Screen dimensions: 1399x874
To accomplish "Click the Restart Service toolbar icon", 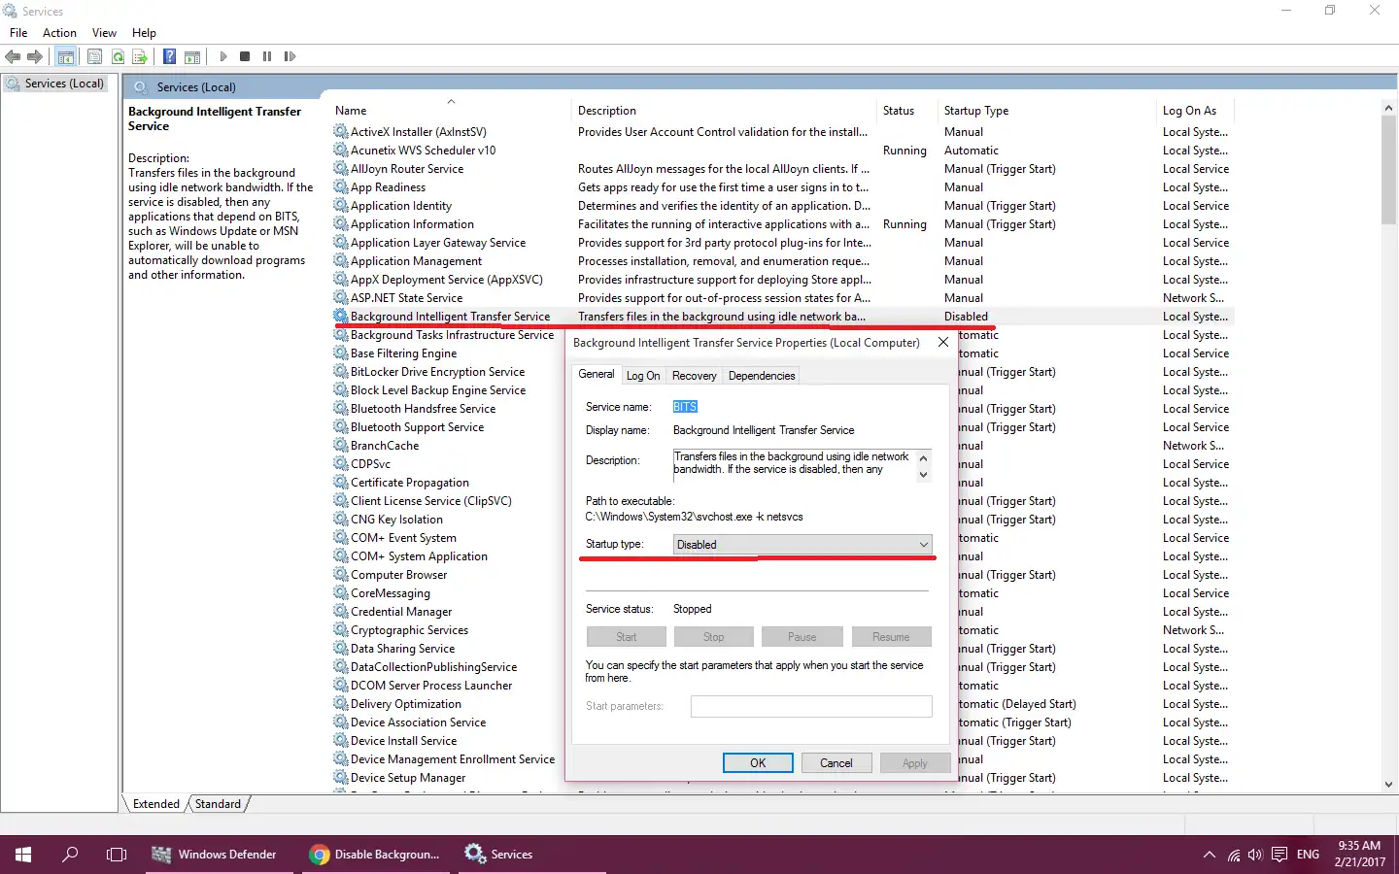I will click(290, 56).
